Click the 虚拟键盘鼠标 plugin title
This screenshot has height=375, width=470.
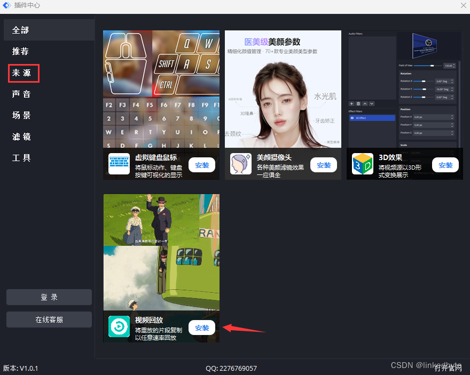click(x=156, y=157)
